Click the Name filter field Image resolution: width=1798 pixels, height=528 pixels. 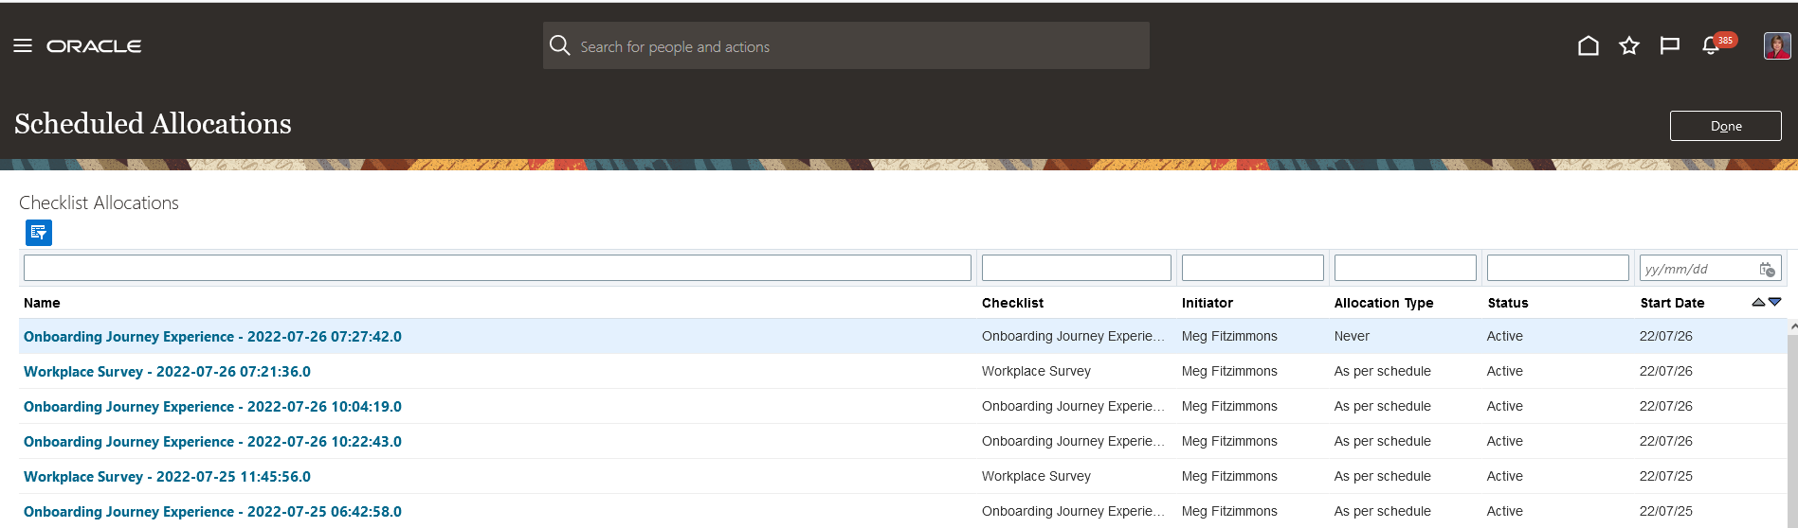point(497,268)
